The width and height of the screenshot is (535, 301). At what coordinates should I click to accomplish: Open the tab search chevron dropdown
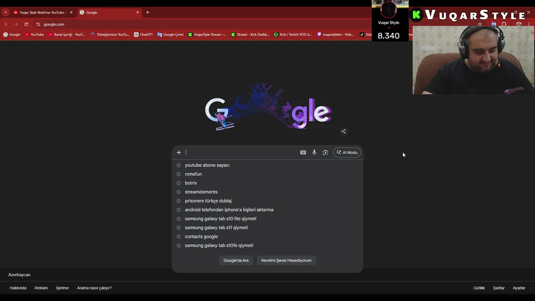[5, 13]
